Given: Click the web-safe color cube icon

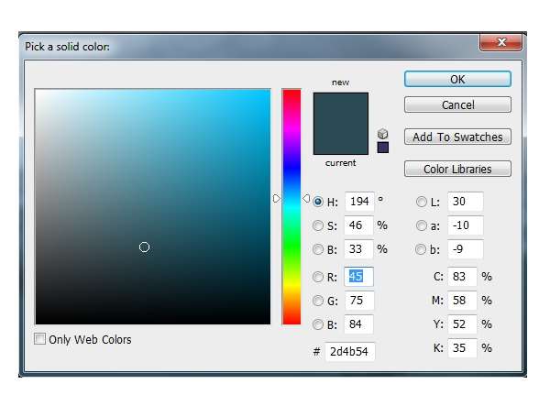Looking at the screenshot, I should [x=382, y=134].
